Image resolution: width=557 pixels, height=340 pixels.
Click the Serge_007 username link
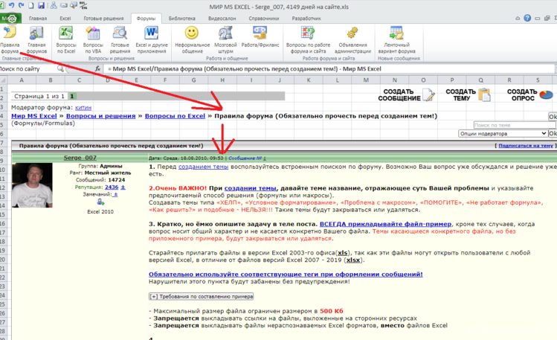coord(80,158)
